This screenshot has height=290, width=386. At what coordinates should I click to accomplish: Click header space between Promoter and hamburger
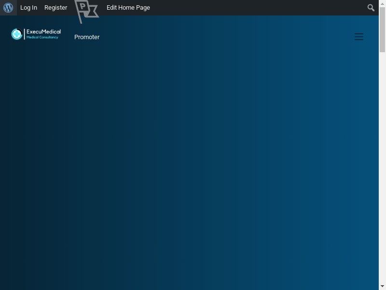[227, 37]
